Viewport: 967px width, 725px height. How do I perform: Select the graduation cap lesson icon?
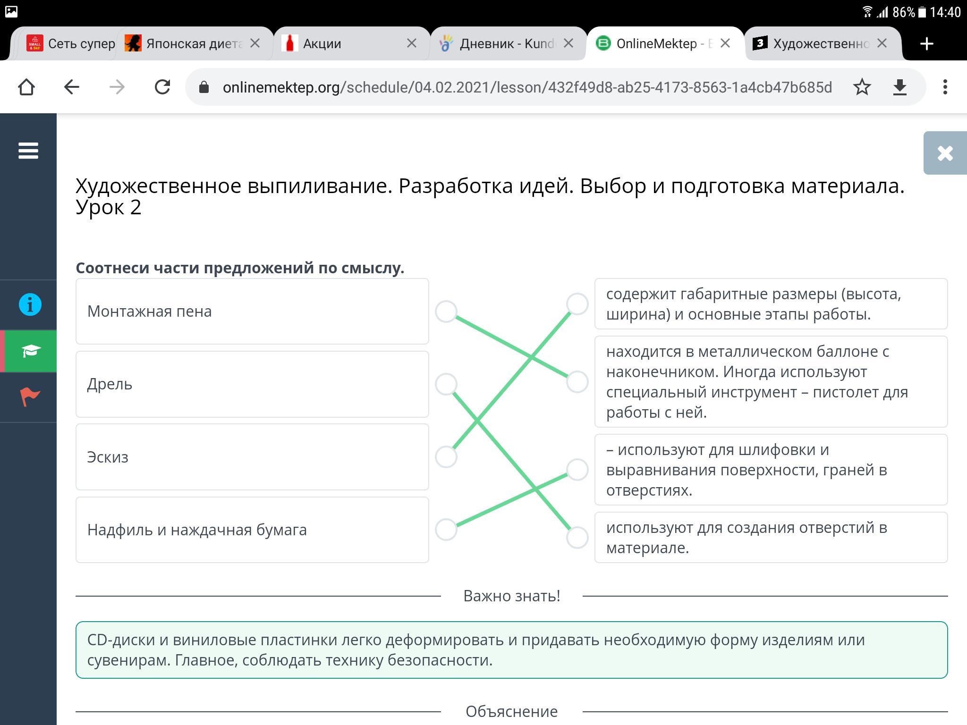30,351
